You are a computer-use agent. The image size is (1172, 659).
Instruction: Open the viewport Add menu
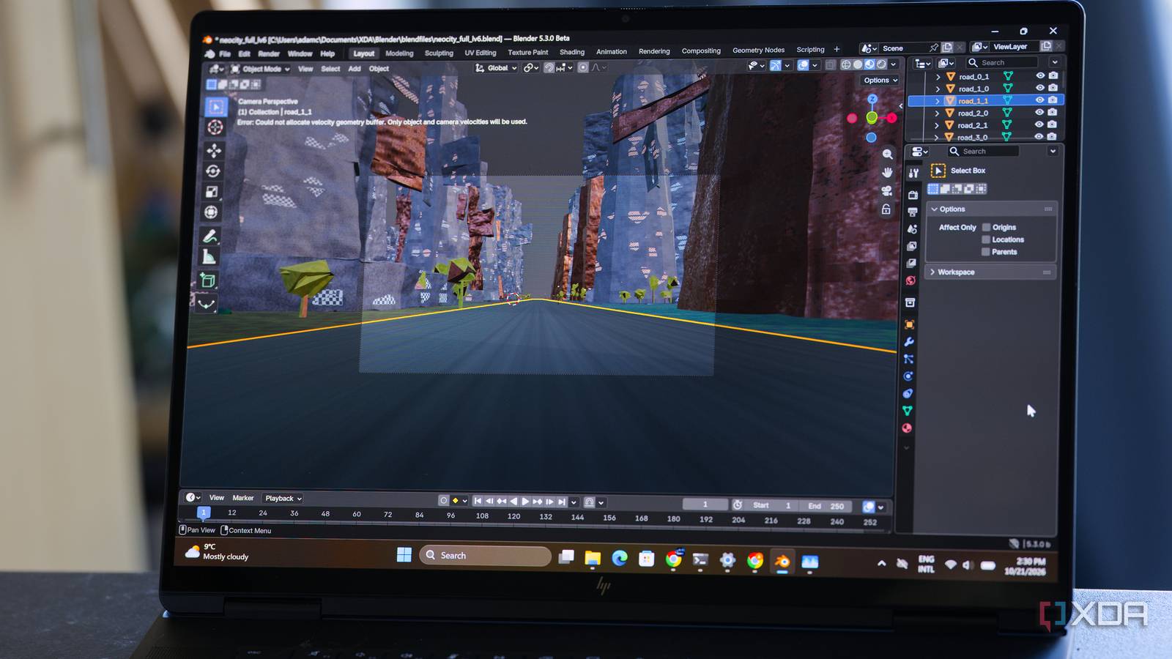[355, 69]
